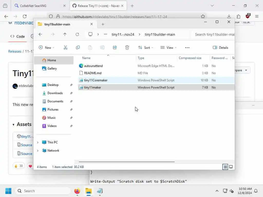Image resolution: width=263 pixels, height=197 pixels.
Task: Refresh the File Explorer folder view
Action: [77, 34]
